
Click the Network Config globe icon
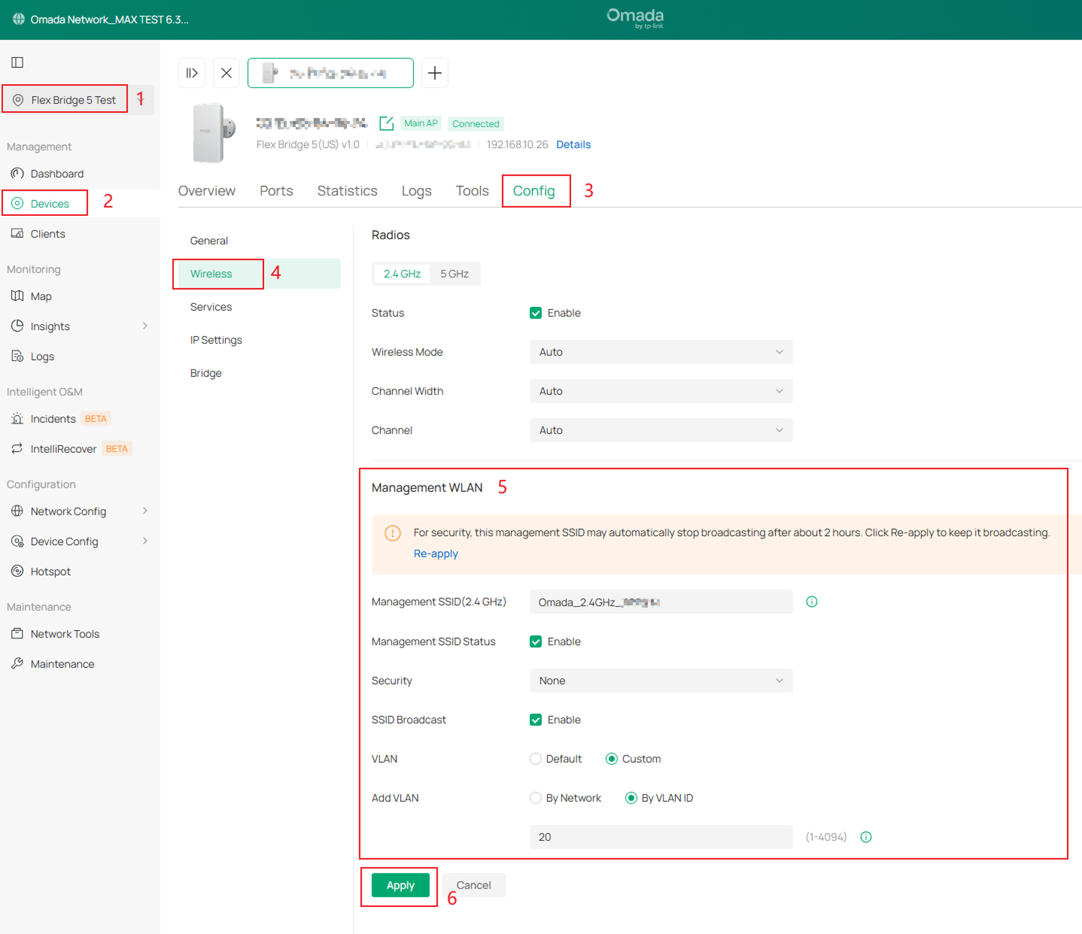click(x=17, y=511)
